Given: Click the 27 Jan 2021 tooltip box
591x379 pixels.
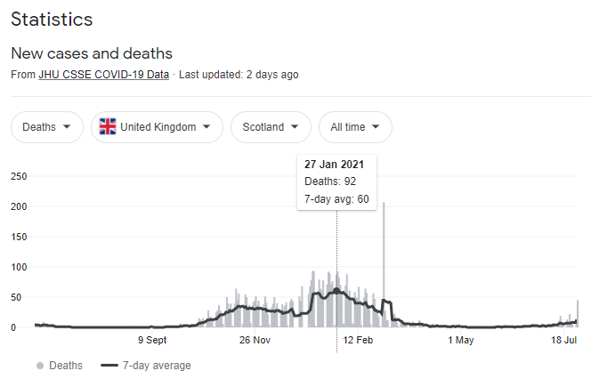Looking at the screenshot, I should click(x=336, y=182).
